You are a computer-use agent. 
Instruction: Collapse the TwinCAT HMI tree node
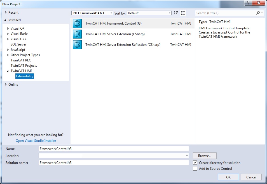coord(8,71)
